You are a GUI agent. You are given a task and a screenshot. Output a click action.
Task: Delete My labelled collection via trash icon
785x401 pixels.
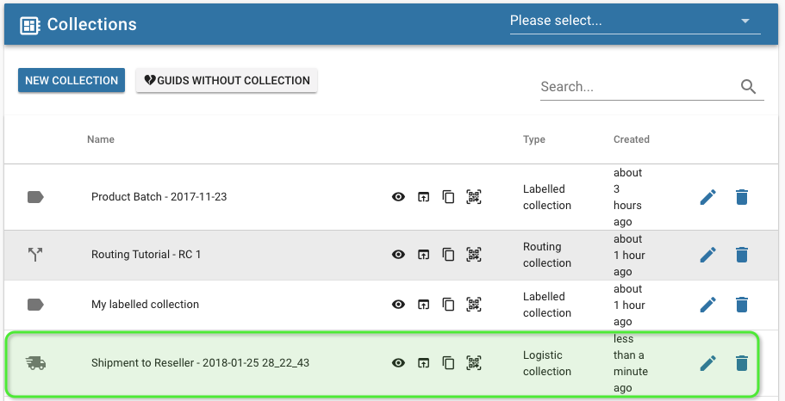741,305
